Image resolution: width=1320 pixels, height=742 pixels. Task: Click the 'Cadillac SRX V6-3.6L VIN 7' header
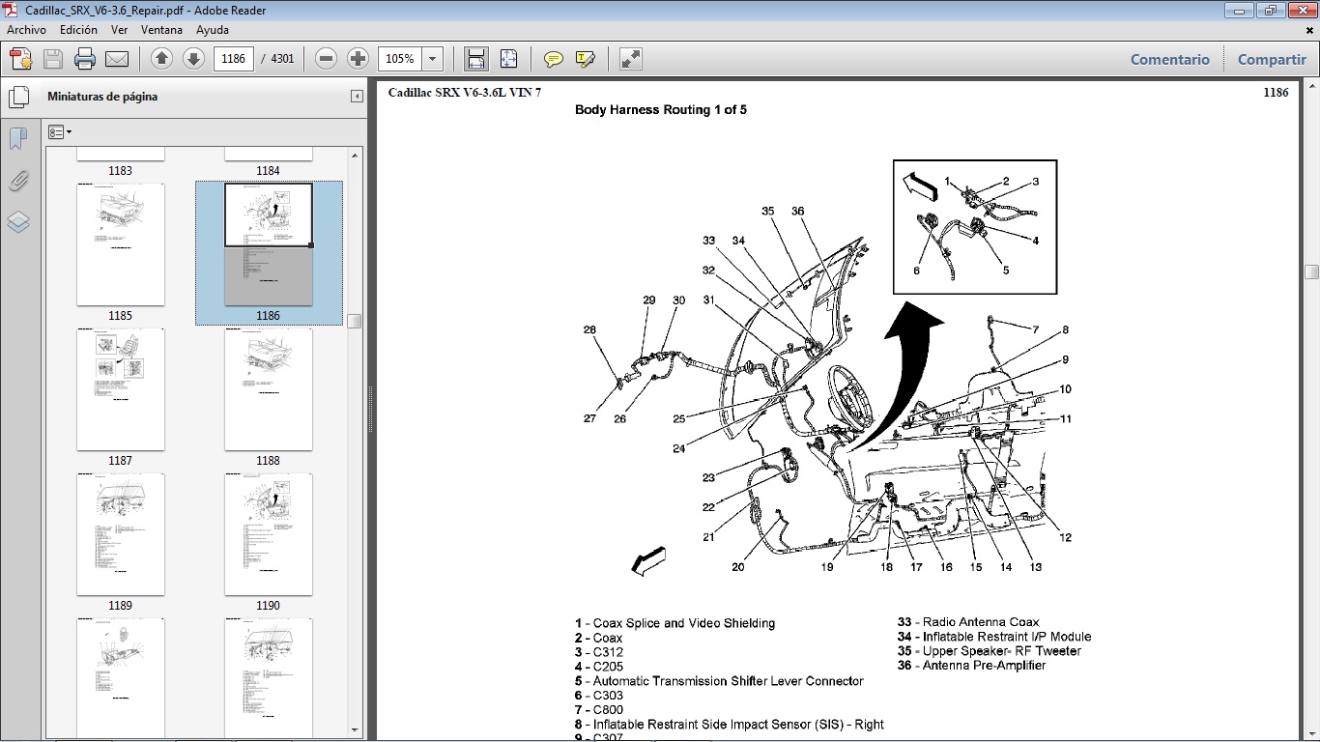465,93
